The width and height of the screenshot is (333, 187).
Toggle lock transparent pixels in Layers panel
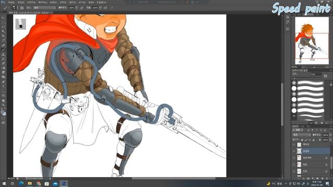[x=302, y=140]
